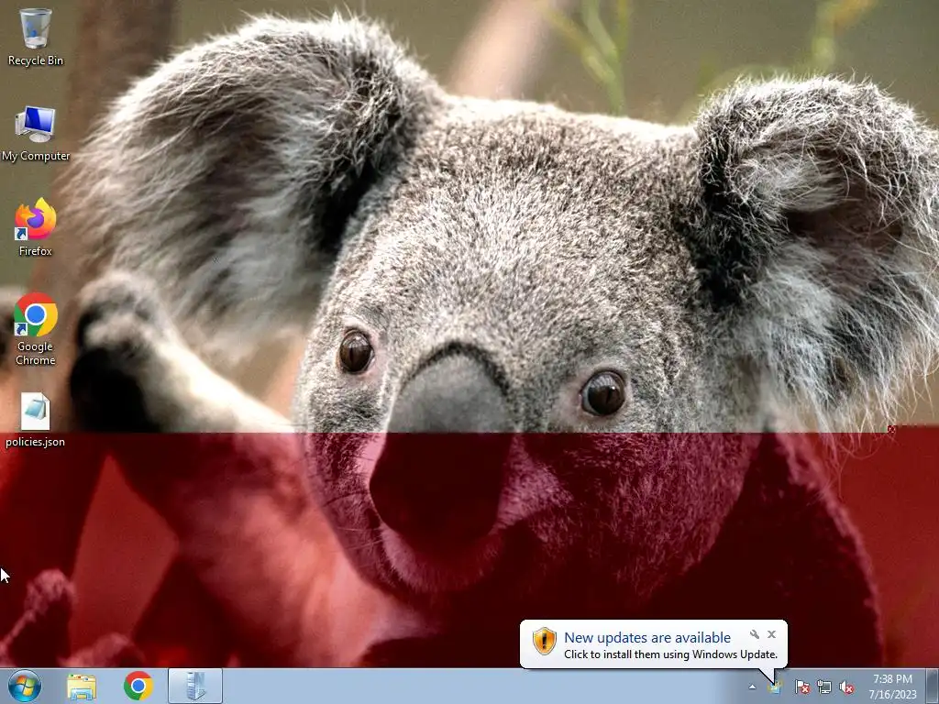939x704 pixels.
Task: Click the shield icon in update balloon
Action: pyautogui.click(x=545, y=641)
